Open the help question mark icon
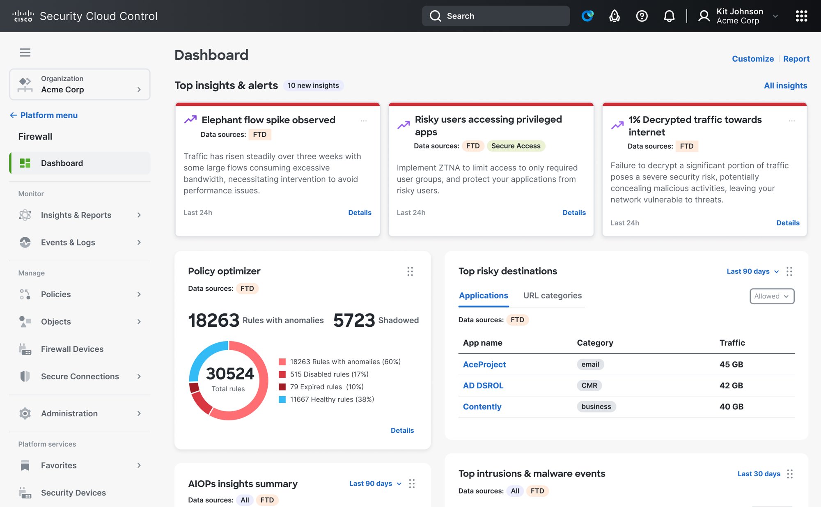Viewport: 821px width, 507px height. pyautogui.click(x=642, y=16)
